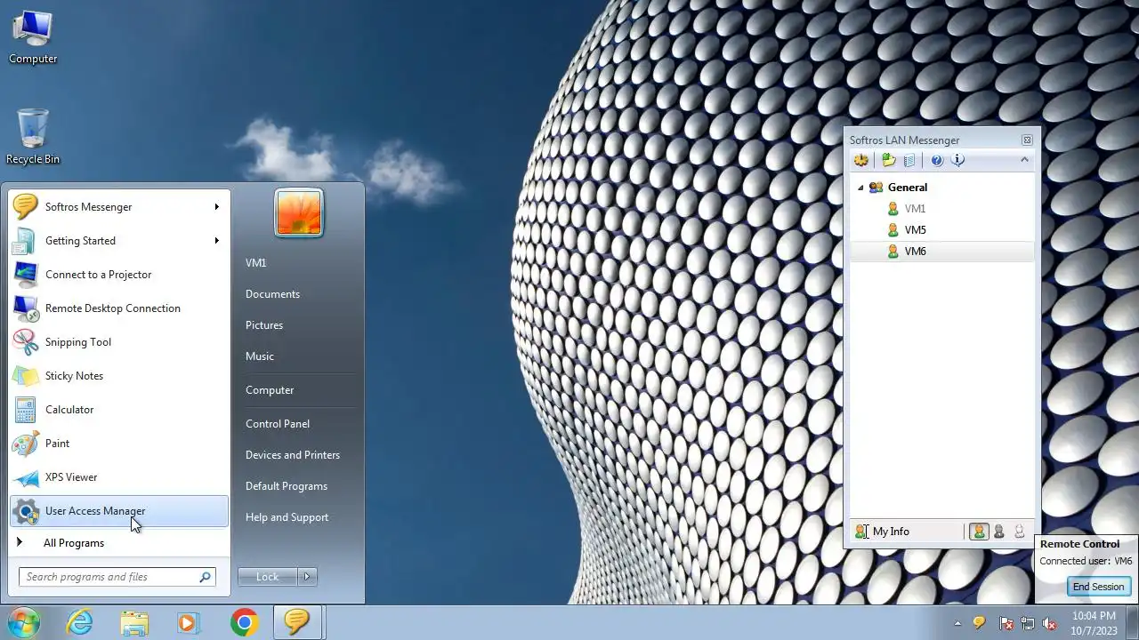Expand the Getting Started submenu arrow
Image resolution: width=1139 pixels, height=640 pixels.
coord(216,241)
